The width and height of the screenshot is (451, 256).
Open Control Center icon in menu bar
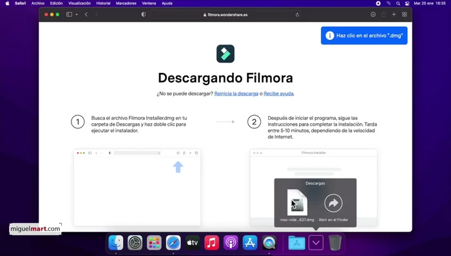pos(407,3)
